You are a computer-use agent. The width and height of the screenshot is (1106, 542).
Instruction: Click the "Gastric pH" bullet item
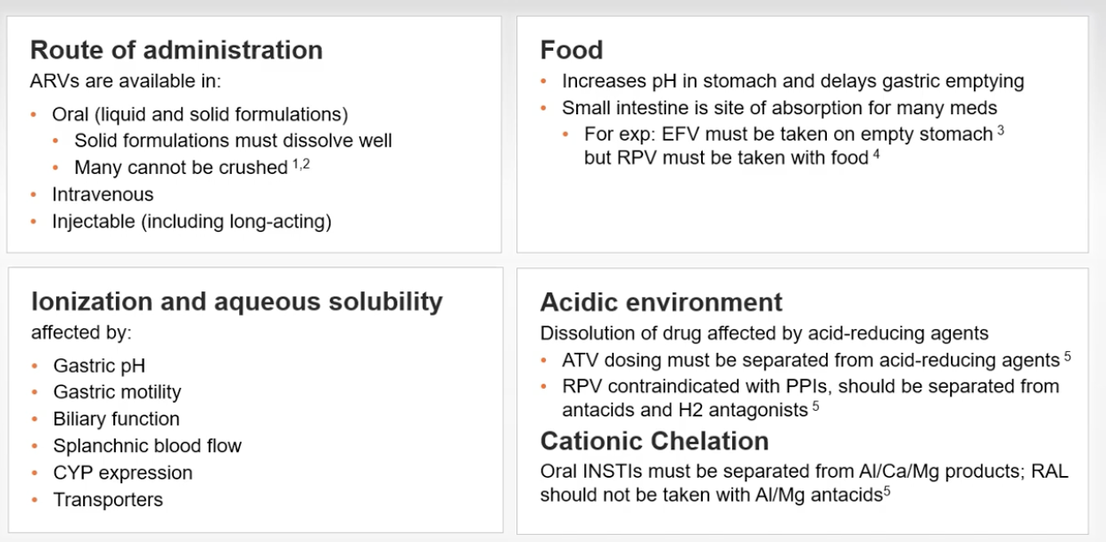[99, 365]
